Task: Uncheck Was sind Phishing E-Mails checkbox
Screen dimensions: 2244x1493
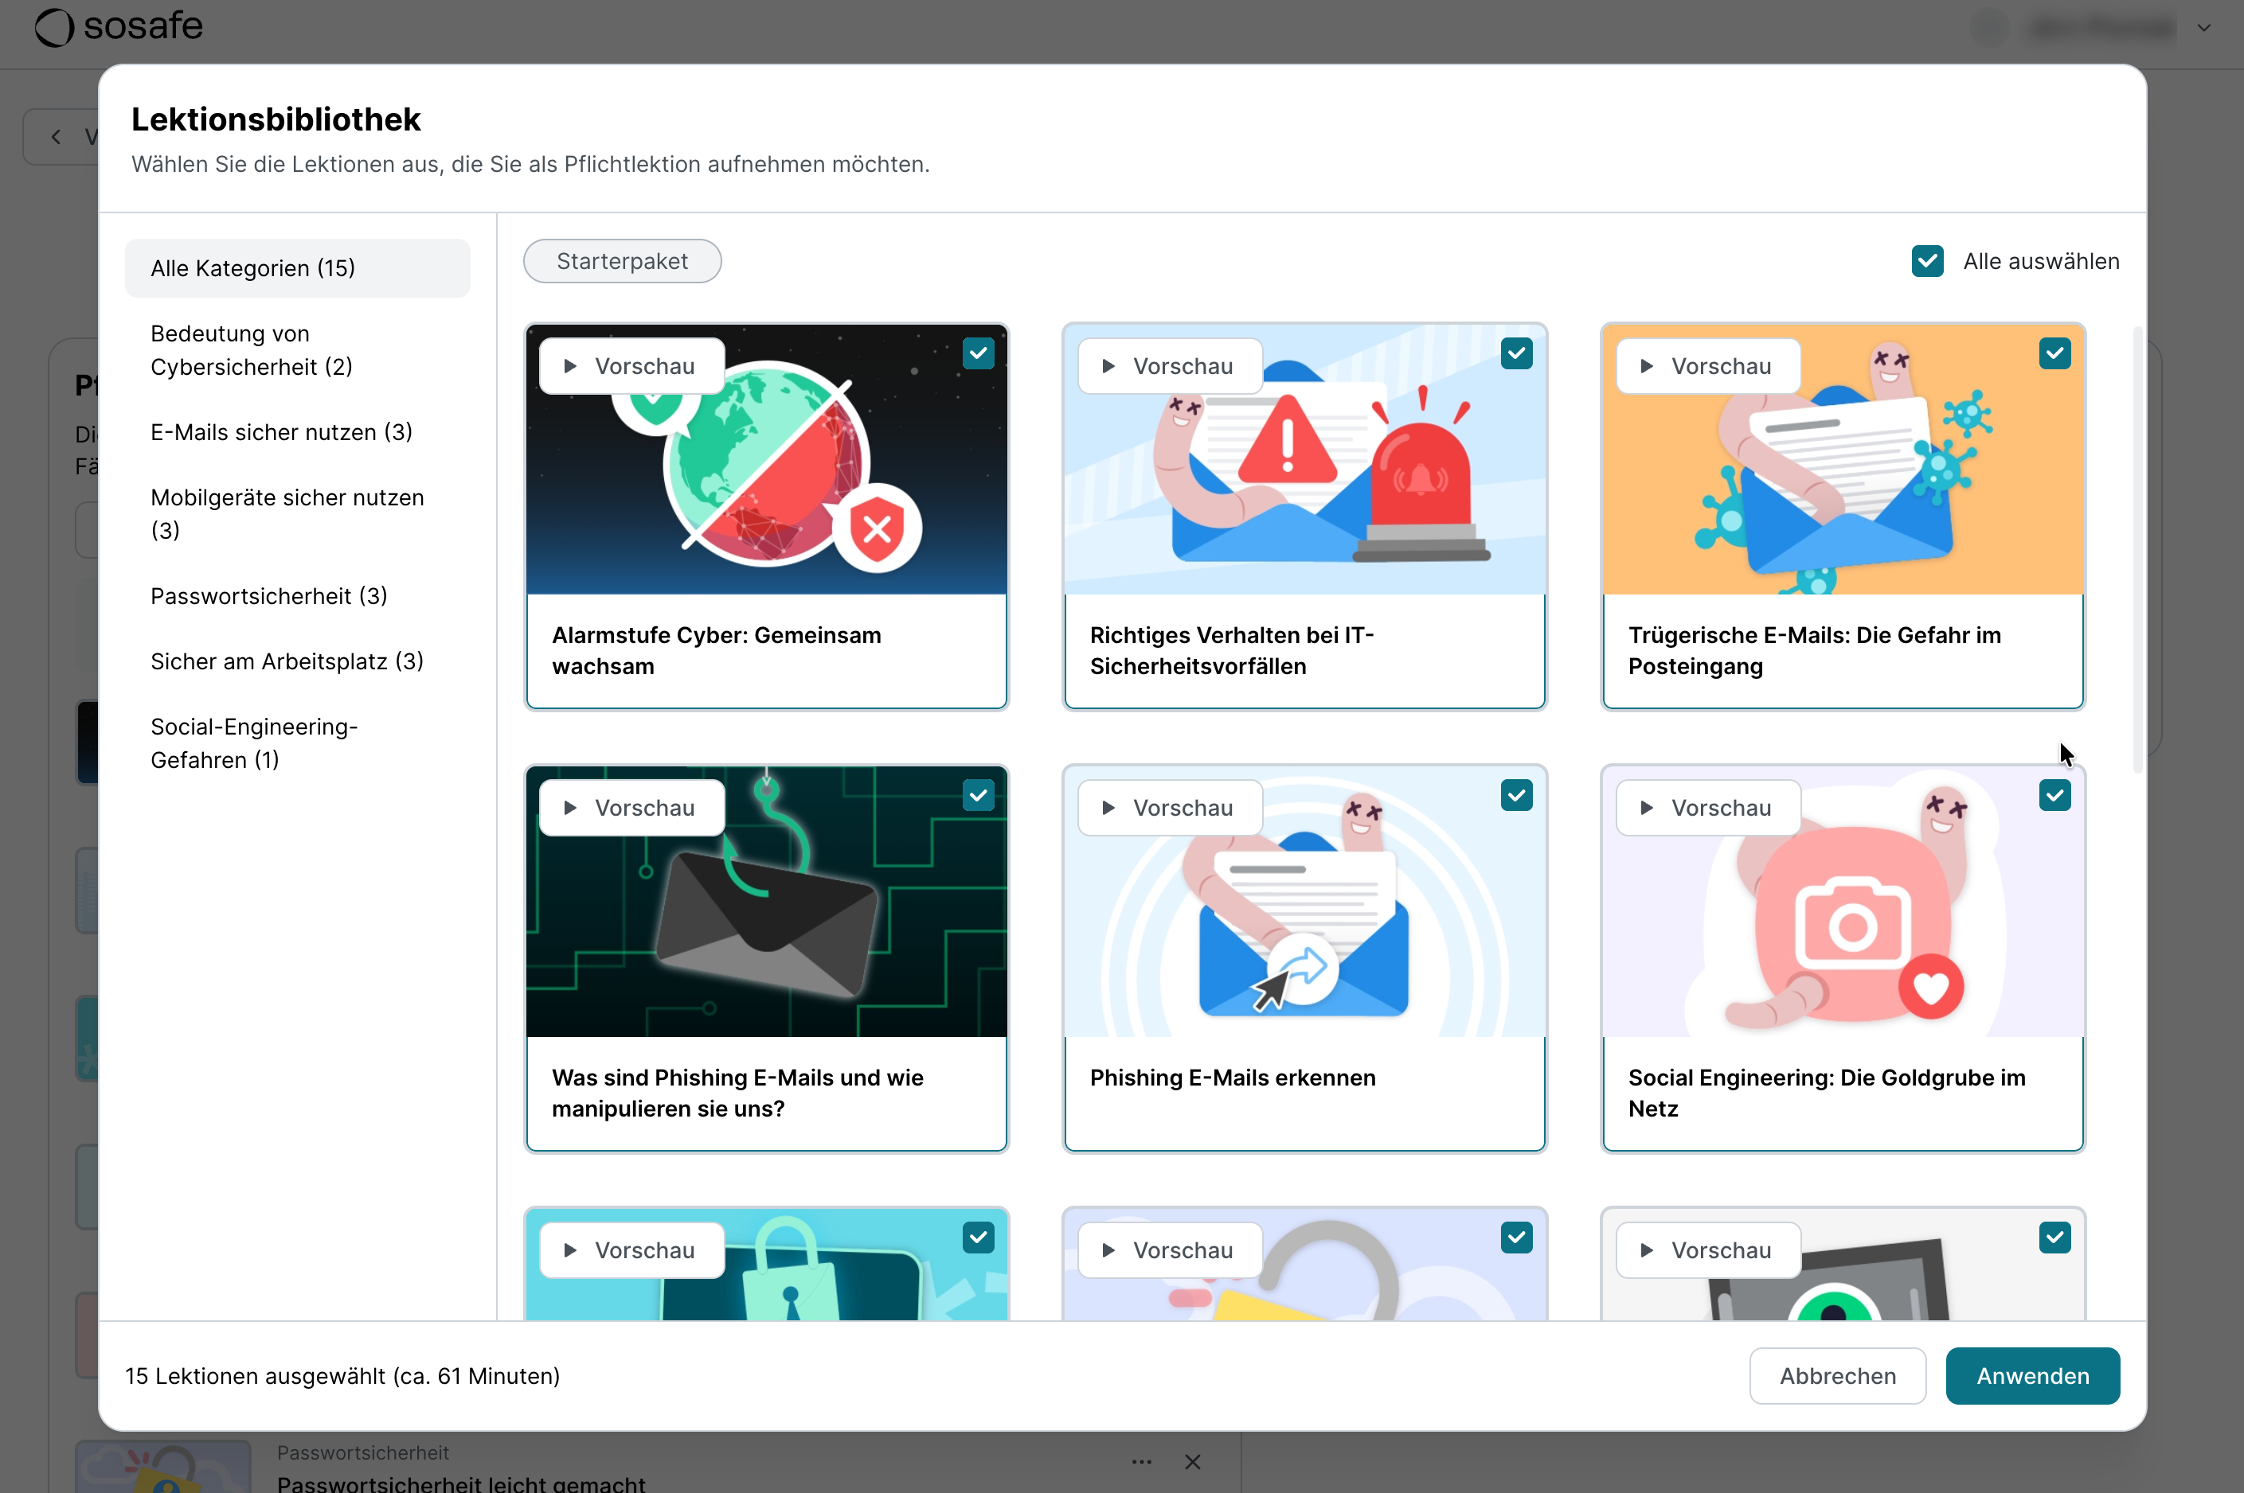Action: [x=978, y=795]
